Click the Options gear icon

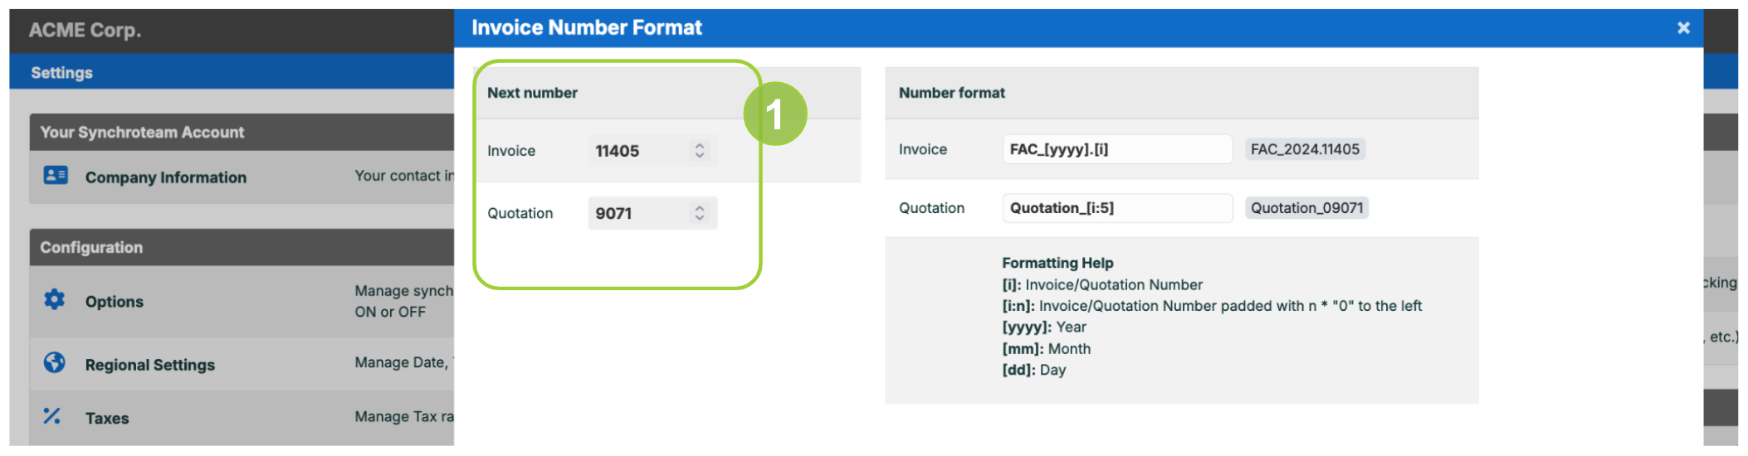pyautogui.click(x=55, y=299)
